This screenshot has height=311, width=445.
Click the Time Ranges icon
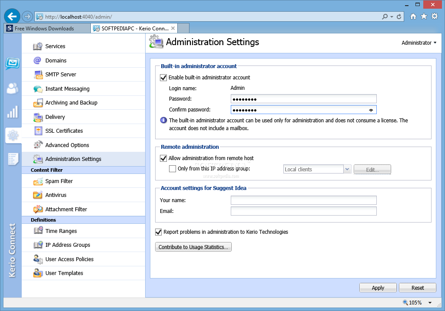pyautogui.click(x=38, y=231)
